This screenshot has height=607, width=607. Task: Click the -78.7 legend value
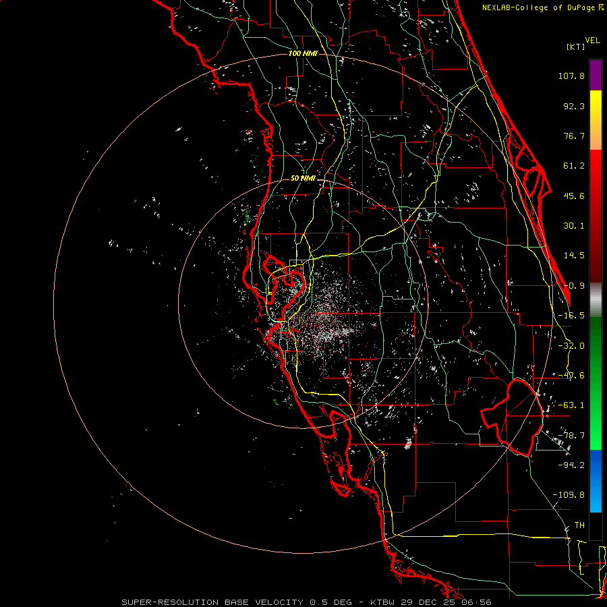(x=571, y=436)
